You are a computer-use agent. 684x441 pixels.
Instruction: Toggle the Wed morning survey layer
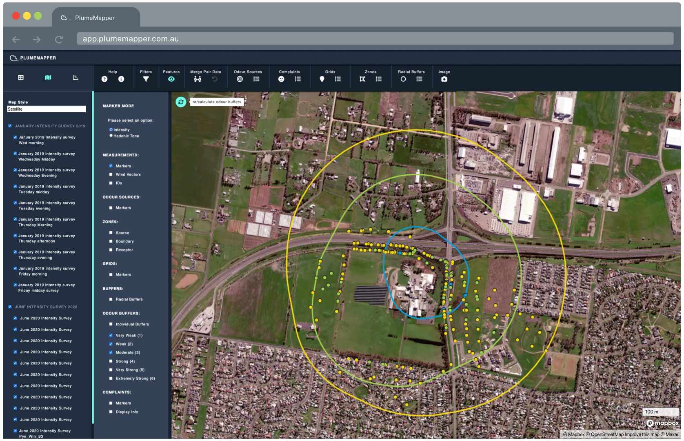pos(15,137)
